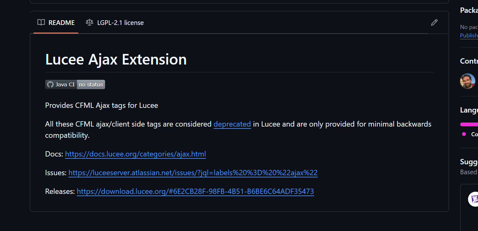478x231 pixels.
Task: Click the GitHub logo in Java CI badge
Action: point(50,84)
